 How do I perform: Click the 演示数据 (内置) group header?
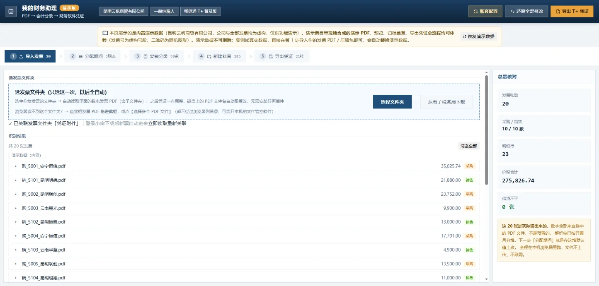[x=26, y=155]
